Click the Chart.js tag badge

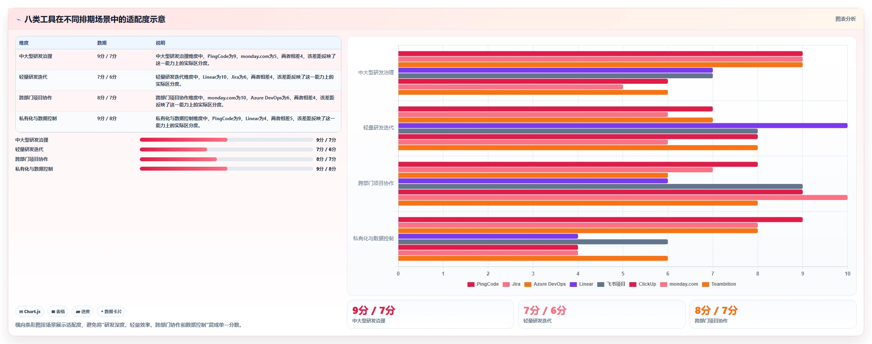(x=30, y=312)
